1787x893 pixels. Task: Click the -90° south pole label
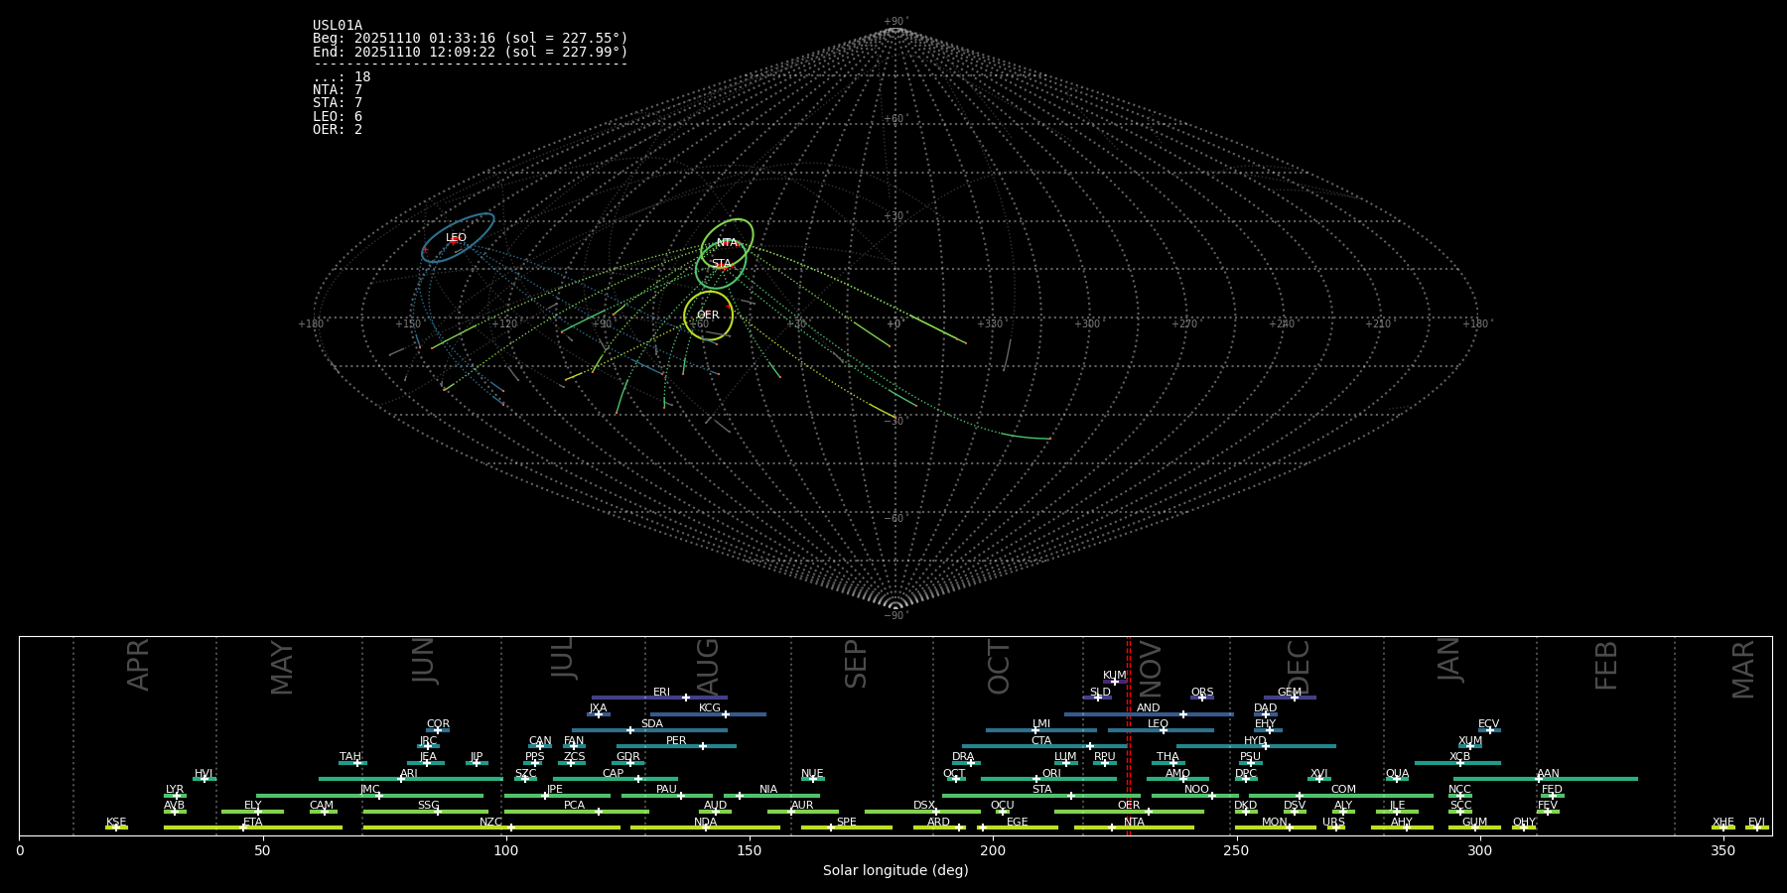pos(895,616)
